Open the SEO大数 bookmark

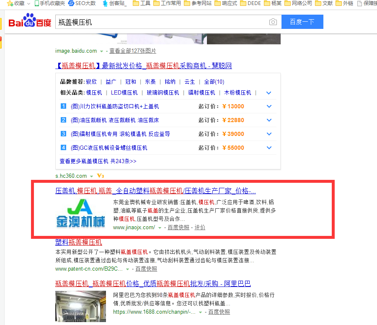[x=82, y=3]
